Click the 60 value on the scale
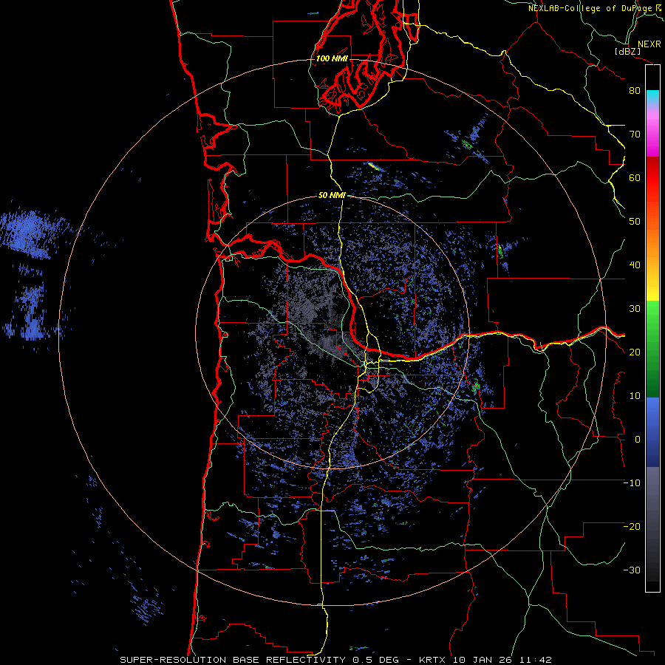Screen dimensions: 665x665 point(635,177)
